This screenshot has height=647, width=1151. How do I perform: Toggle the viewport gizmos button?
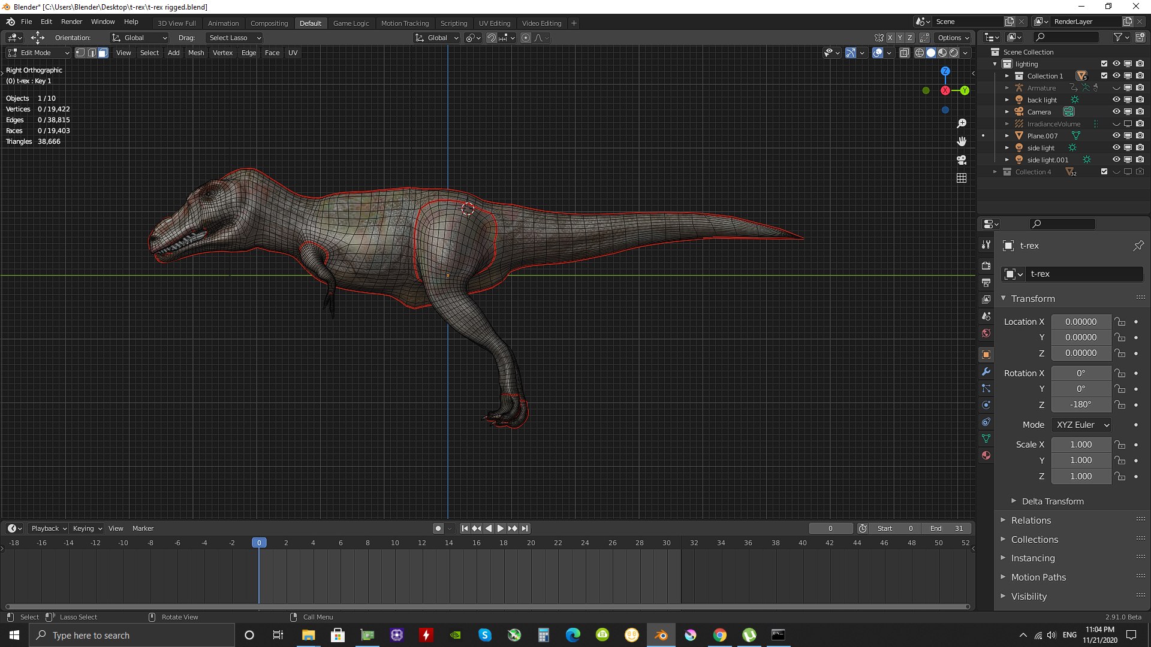point(851,53)
